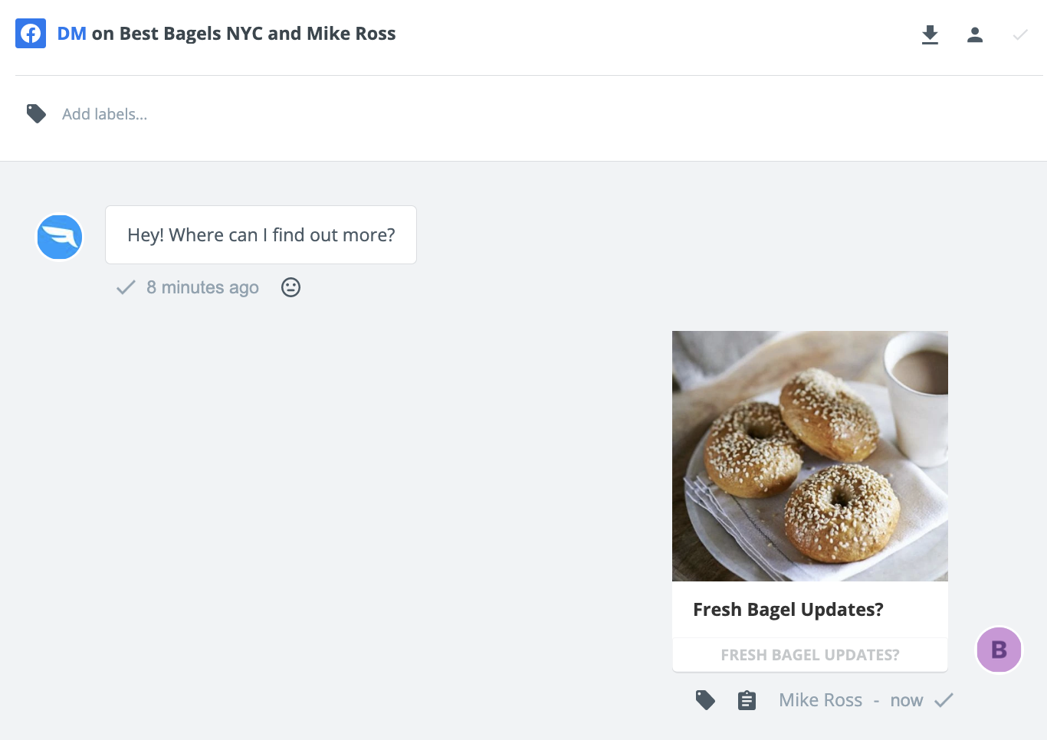Toggle the checkmark beside 8 minutes ago
1047x740 pixels.
pyautogui.click(x=126, y=287)
